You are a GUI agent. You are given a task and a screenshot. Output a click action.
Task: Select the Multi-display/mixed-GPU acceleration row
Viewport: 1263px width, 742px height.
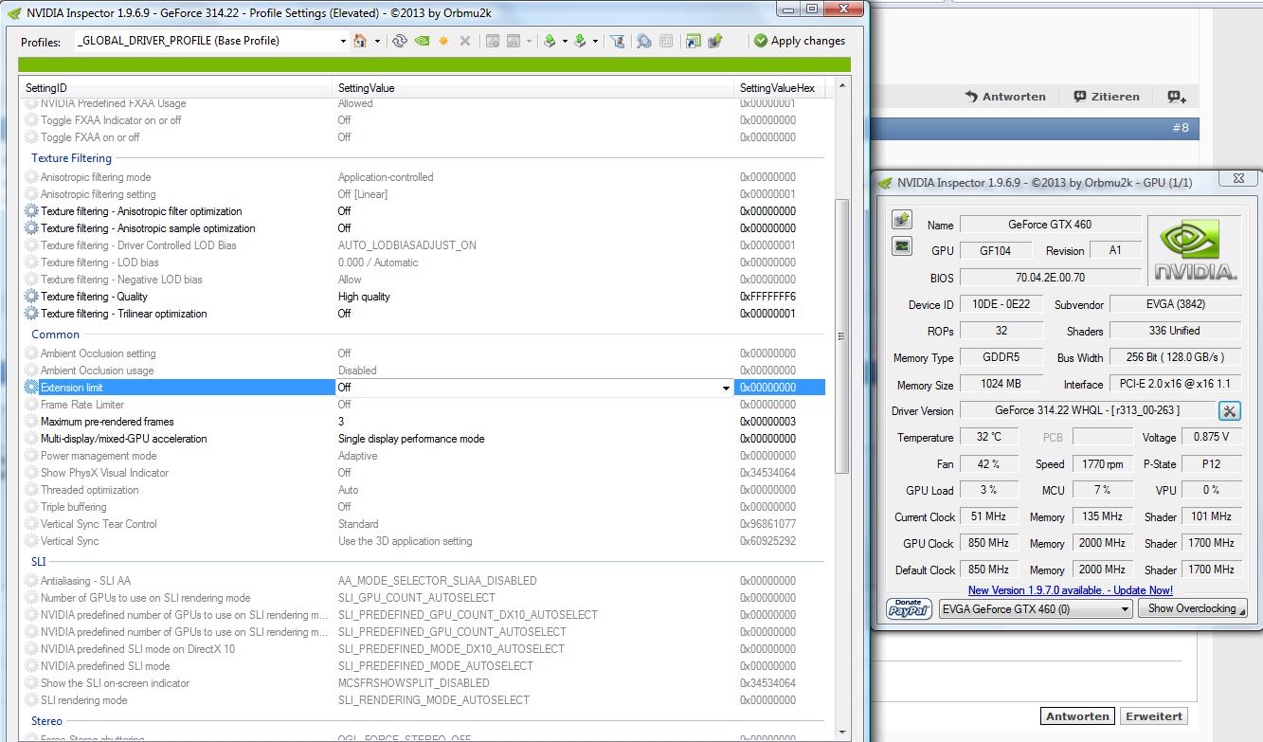point(424,439)
